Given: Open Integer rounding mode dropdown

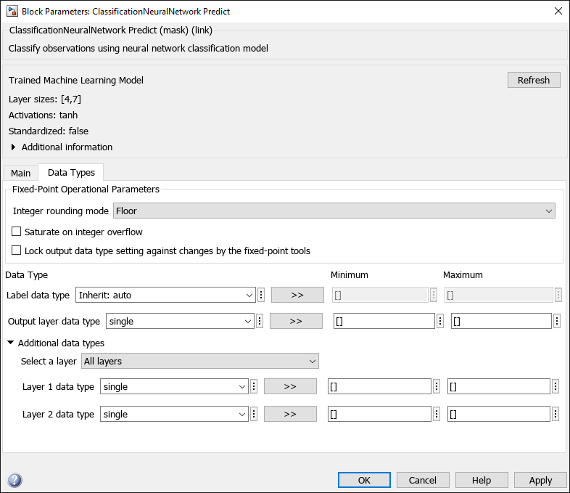Looking at the screenshot, I should 334,211.
